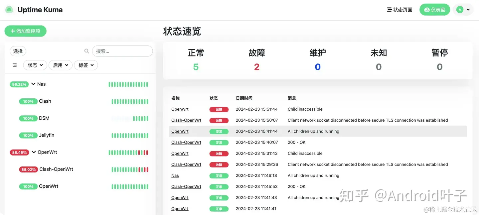Collapse the OpenWrt monitor group
This screenshot has width=479, height=215.
pos(34,152)
